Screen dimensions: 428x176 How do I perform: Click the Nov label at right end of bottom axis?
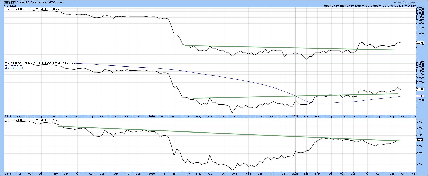[414, 174]
